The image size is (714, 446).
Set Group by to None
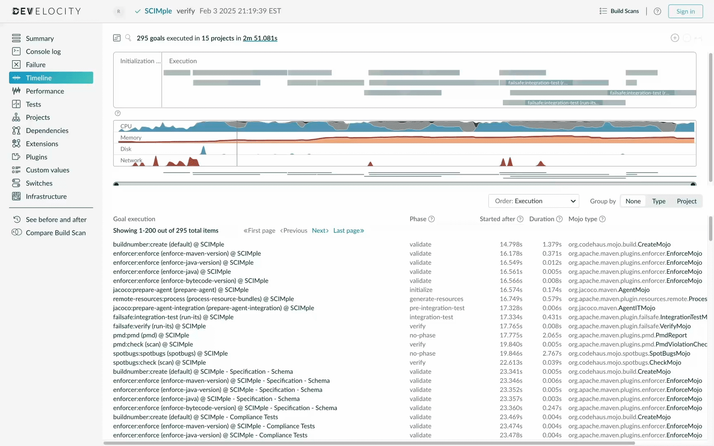click(633, 201)
